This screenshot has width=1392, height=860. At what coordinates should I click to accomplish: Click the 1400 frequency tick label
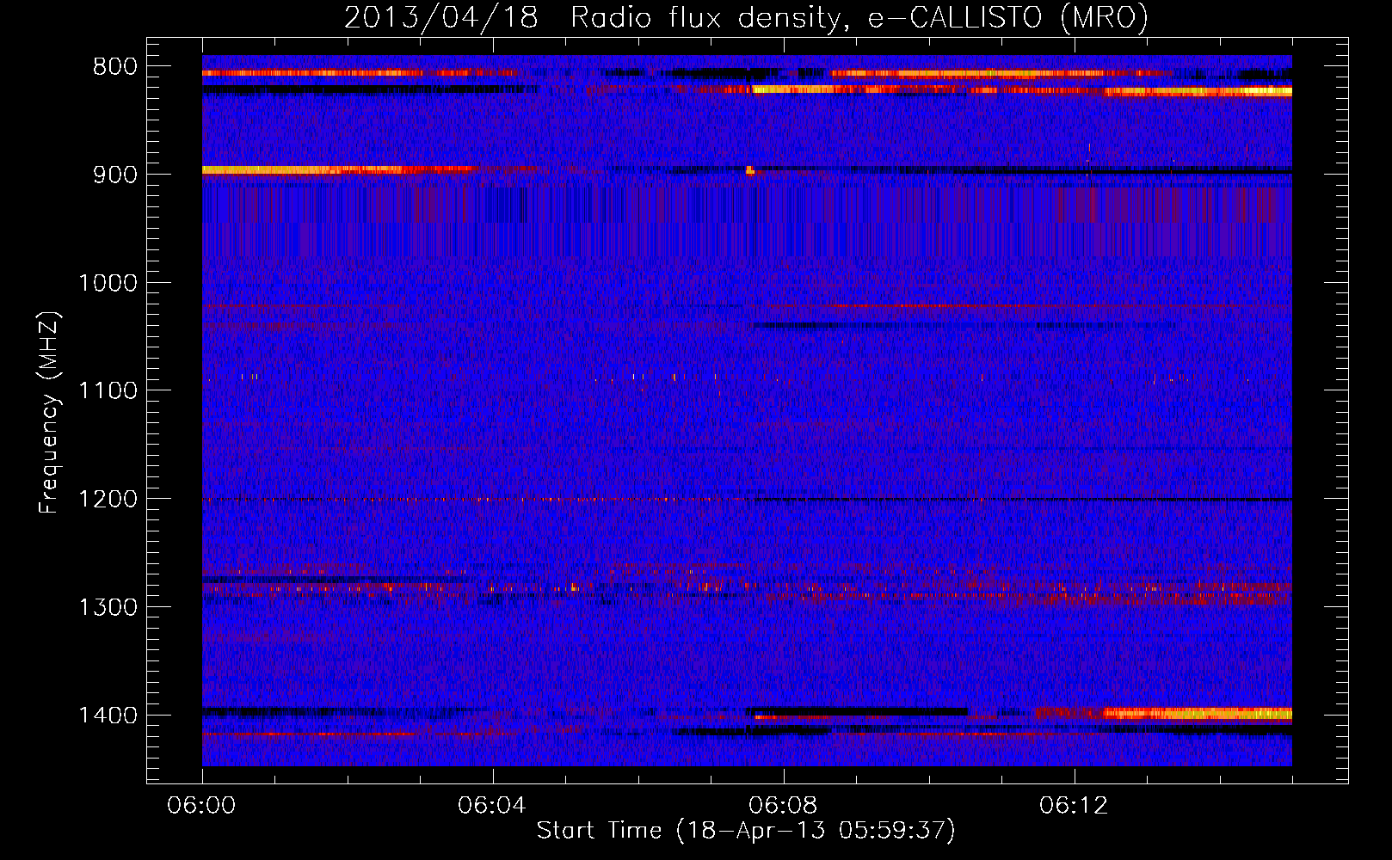[108, 716]
